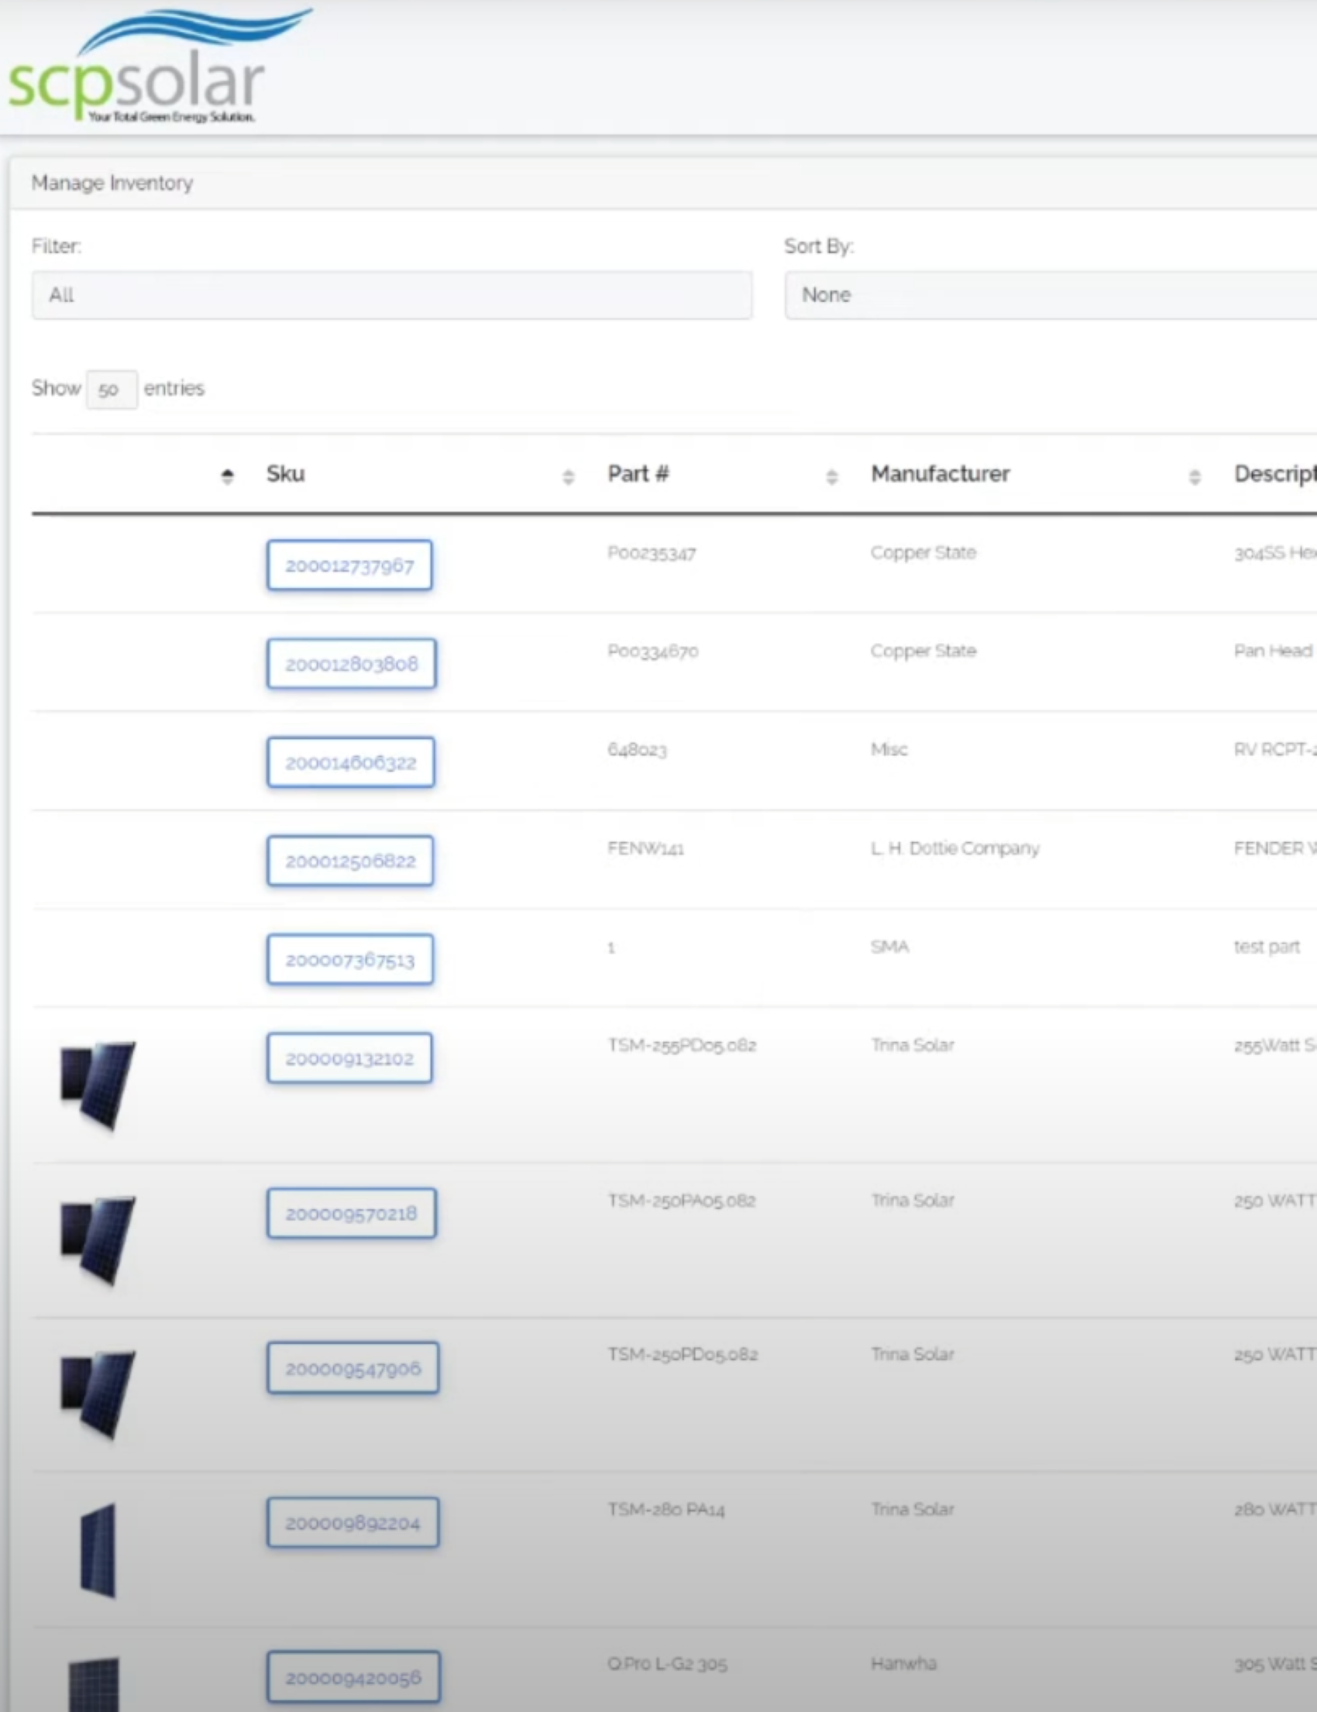Open Sku 200009570218

coord(351,1213)
